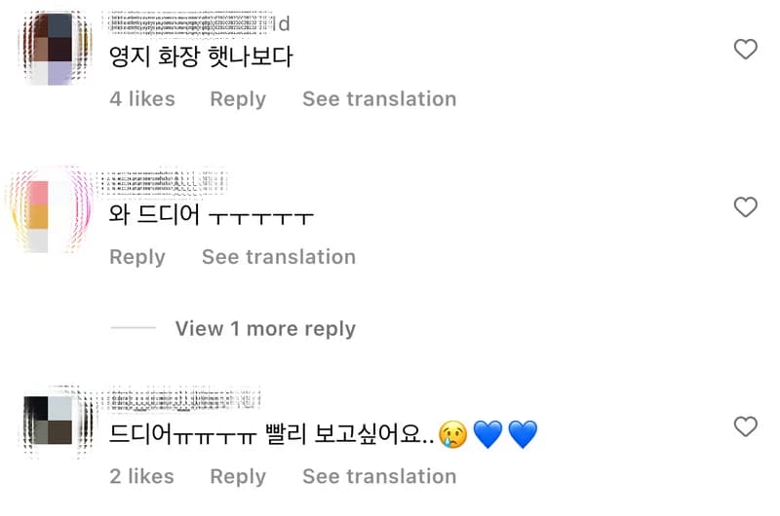Image resolution: width=780 pixels, height=516 pixels.
Task: View who liked: 2 likes
Action: 141,476
